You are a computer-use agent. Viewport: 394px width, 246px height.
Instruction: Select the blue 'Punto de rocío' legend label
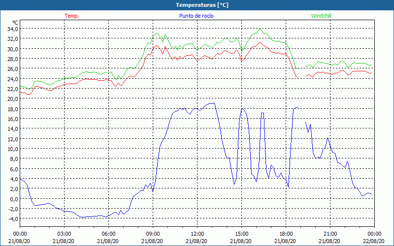point(196,16)
